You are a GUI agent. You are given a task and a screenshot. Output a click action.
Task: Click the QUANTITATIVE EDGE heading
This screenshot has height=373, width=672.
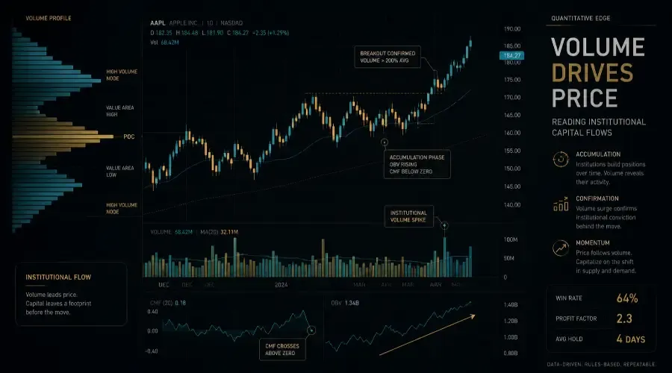click(x=581, y=18)
